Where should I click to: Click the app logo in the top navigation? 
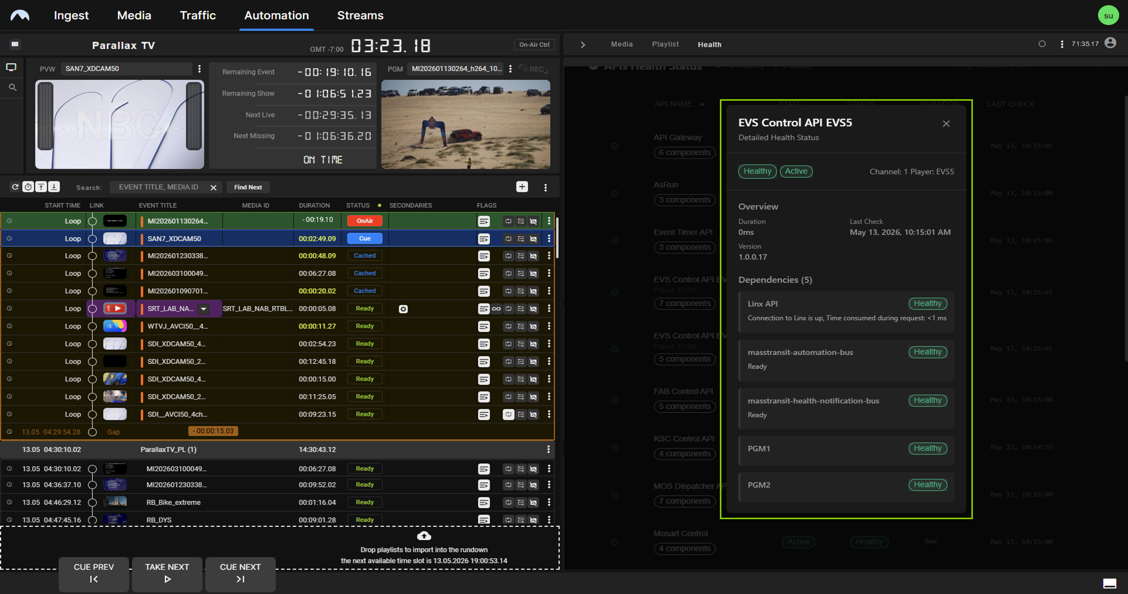point(20,16)
